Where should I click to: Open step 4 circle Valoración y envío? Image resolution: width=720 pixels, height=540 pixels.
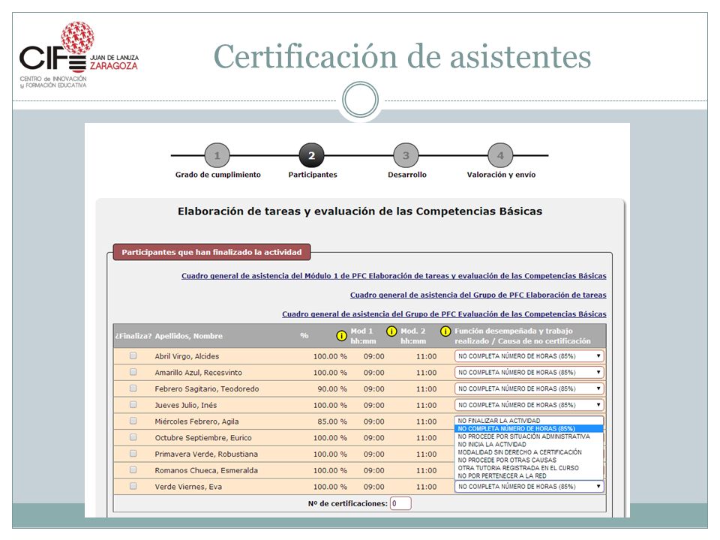tap(500, 155)
